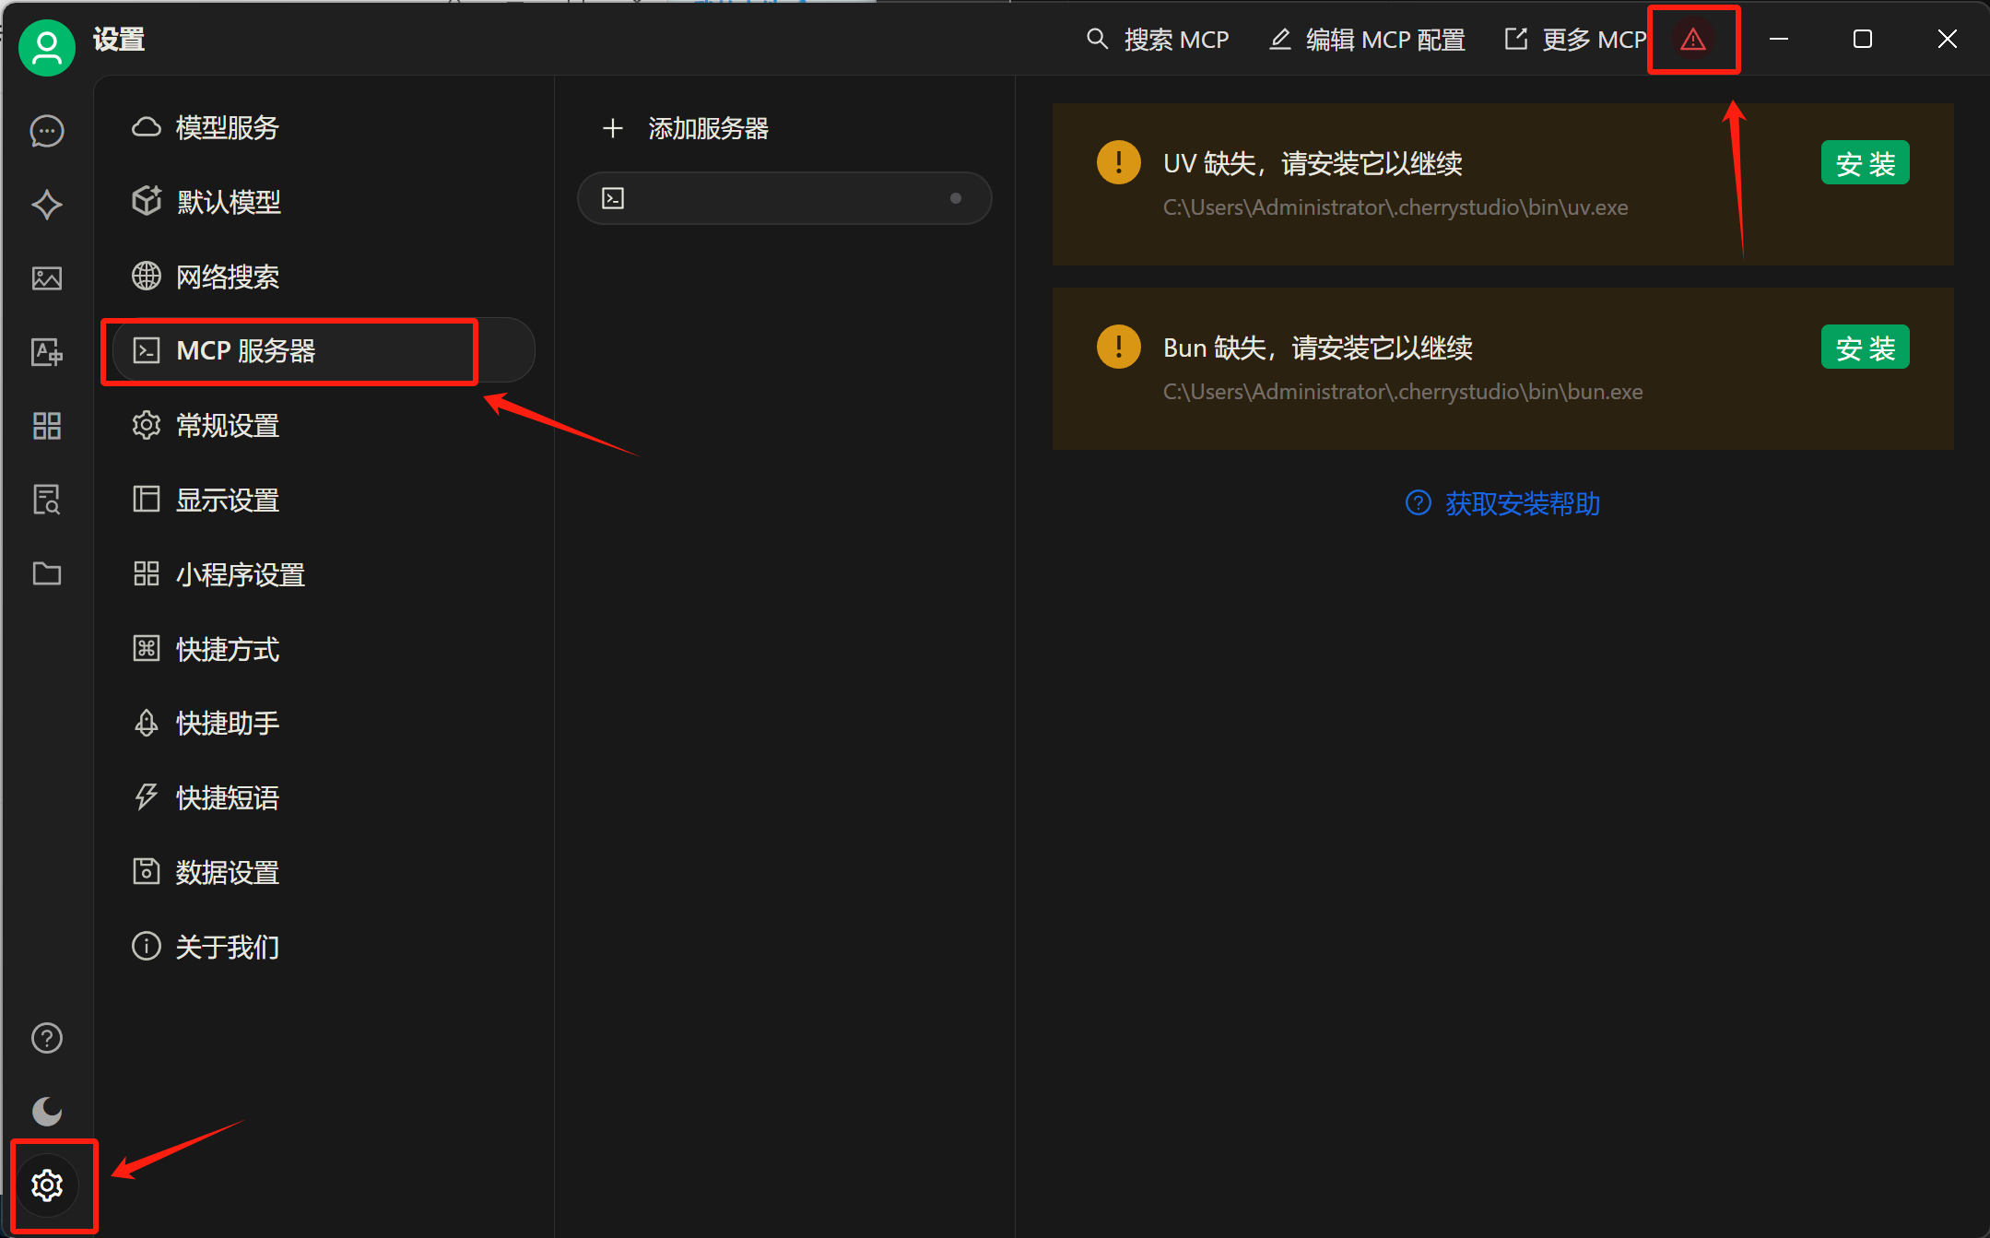This screenshot has width=1990, height=1238.
Task: Open the image painting sidebar icon
Action: (47, 278)
